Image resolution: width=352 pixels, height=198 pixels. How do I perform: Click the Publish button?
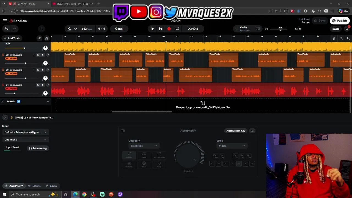pyautogui.click(x=340, y=21)
